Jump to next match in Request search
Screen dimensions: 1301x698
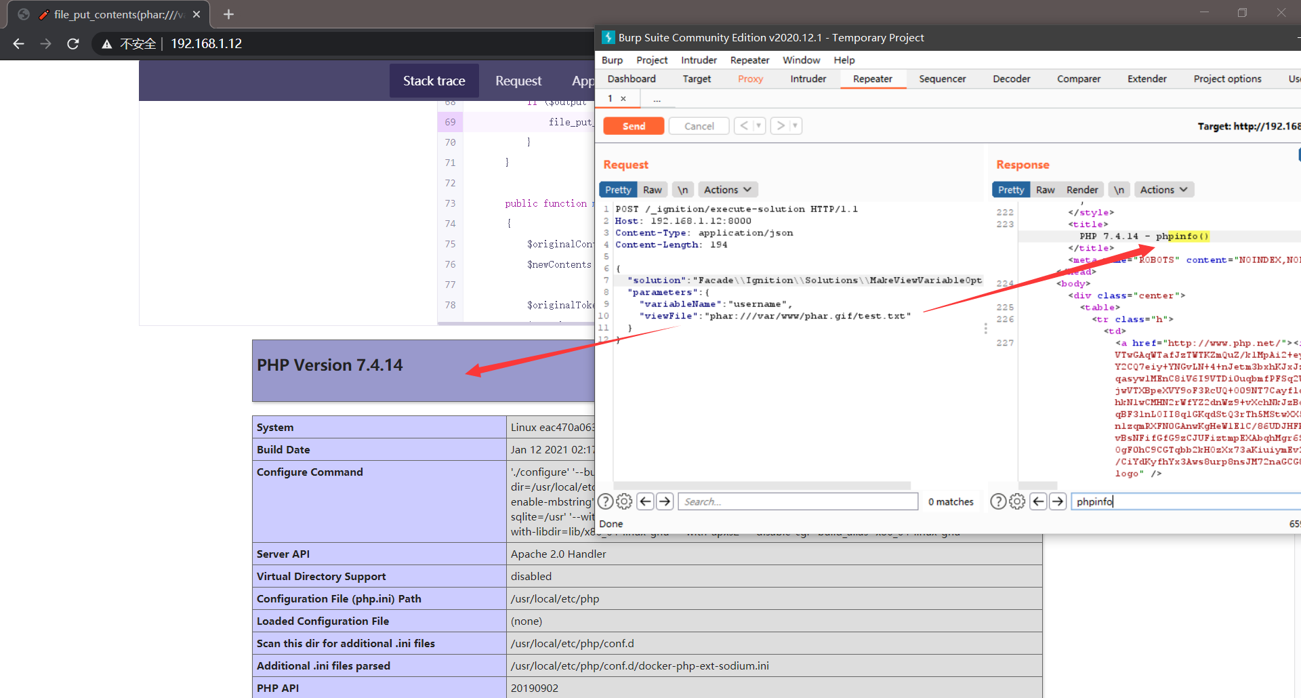[x=665, y=501]
